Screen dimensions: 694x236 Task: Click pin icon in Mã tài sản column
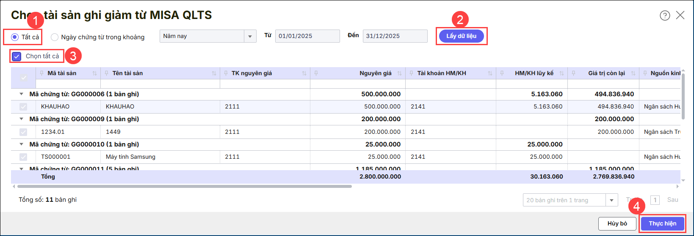click(41, 73)
